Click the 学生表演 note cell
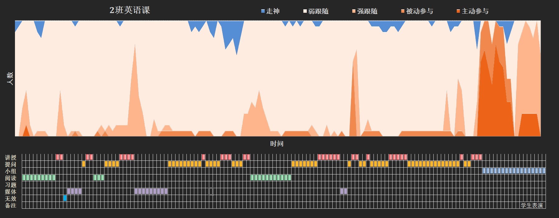559x218 pixels. 532,205
